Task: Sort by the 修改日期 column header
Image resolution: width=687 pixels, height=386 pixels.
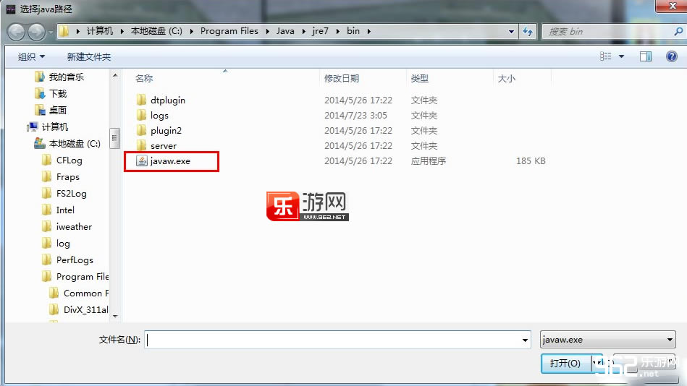Action: pyautogui.click(x=342, y=78)
